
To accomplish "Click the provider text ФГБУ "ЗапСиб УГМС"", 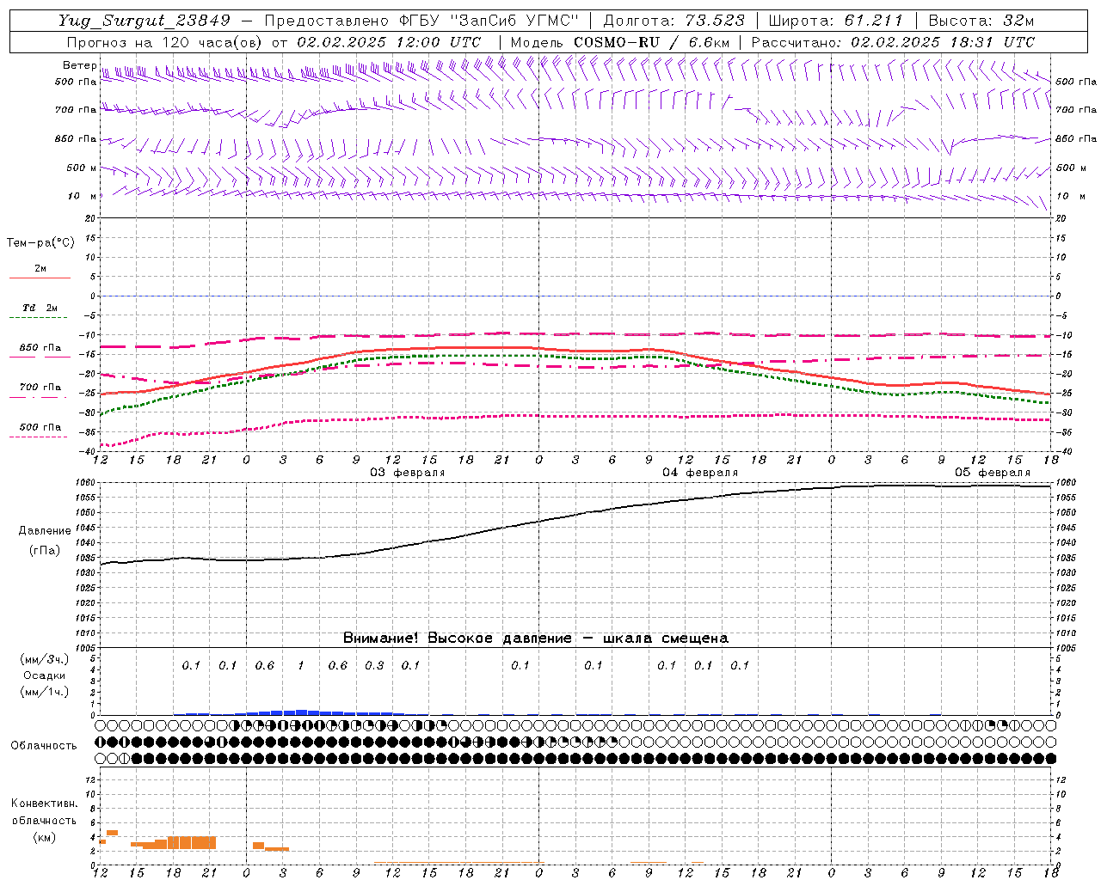I will [489, 21].
